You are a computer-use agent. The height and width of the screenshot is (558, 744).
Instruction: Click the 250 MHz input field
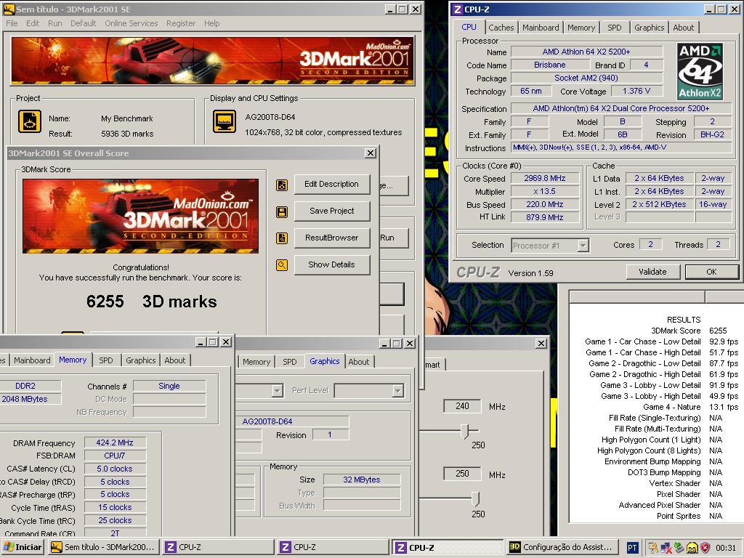point(462,474)
